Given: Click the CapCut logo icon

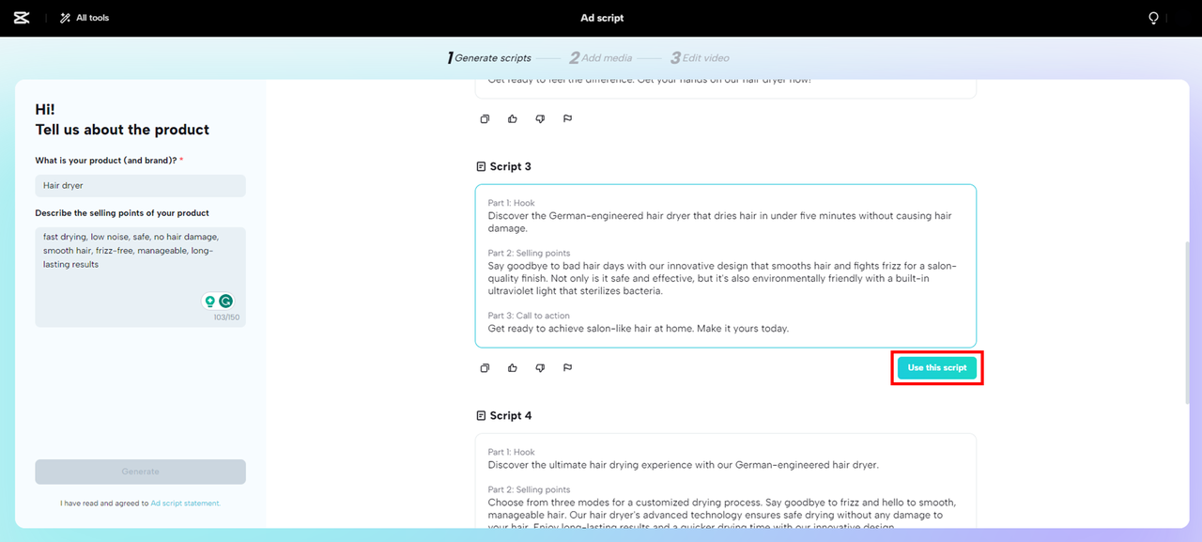Looking at the screenshot, I should (x=22, y=18).
